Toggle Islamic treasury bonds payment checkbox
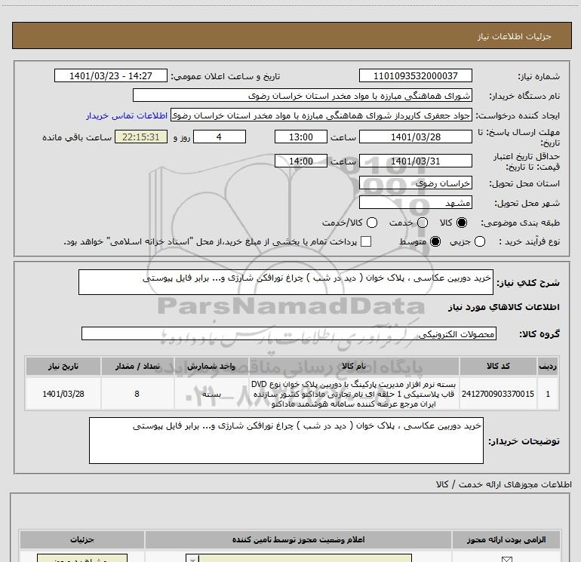581x562 pixels. [366, 241]
